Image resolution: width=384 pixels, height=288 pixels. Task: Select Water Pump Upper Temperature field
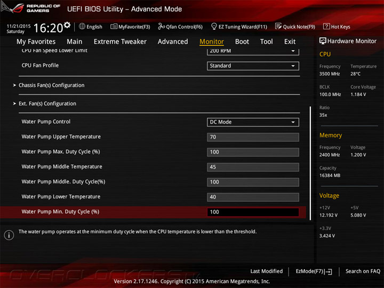pos(253,137)
